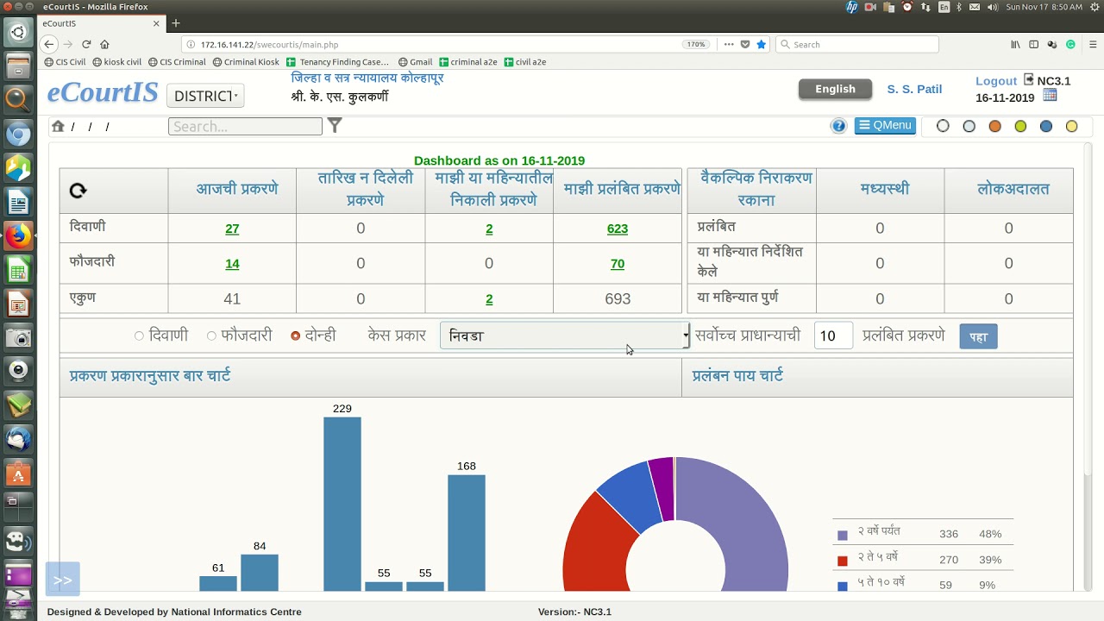Screen dimensions: 1104x621
Task: Click the filter funnel icon beside search
Action: tap(335, 126)
